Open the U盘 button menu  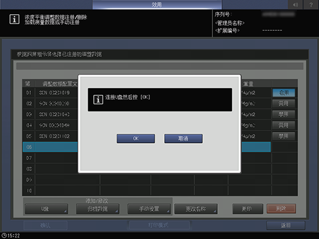(46, 209)
